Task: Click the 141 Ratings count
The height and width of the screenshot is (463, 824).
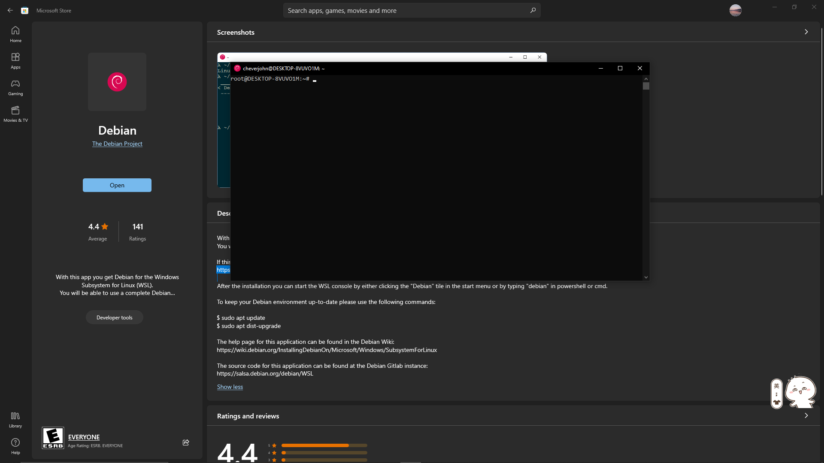Action: [138, 231]
